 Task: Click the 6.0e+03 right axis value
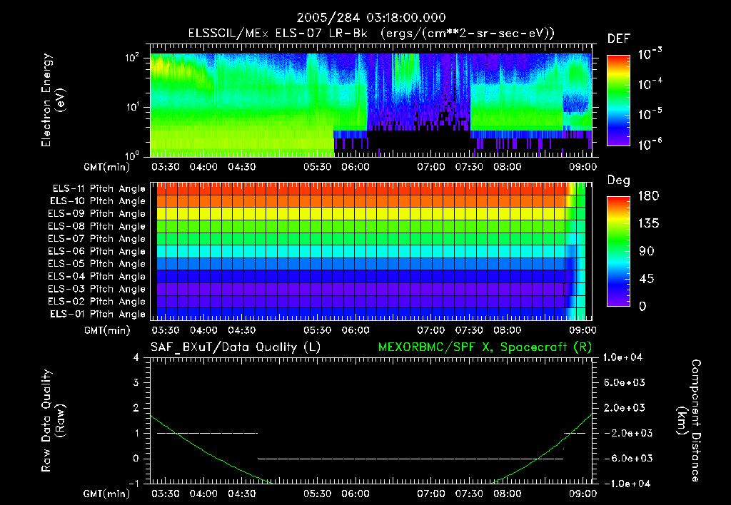coord(625,382)
